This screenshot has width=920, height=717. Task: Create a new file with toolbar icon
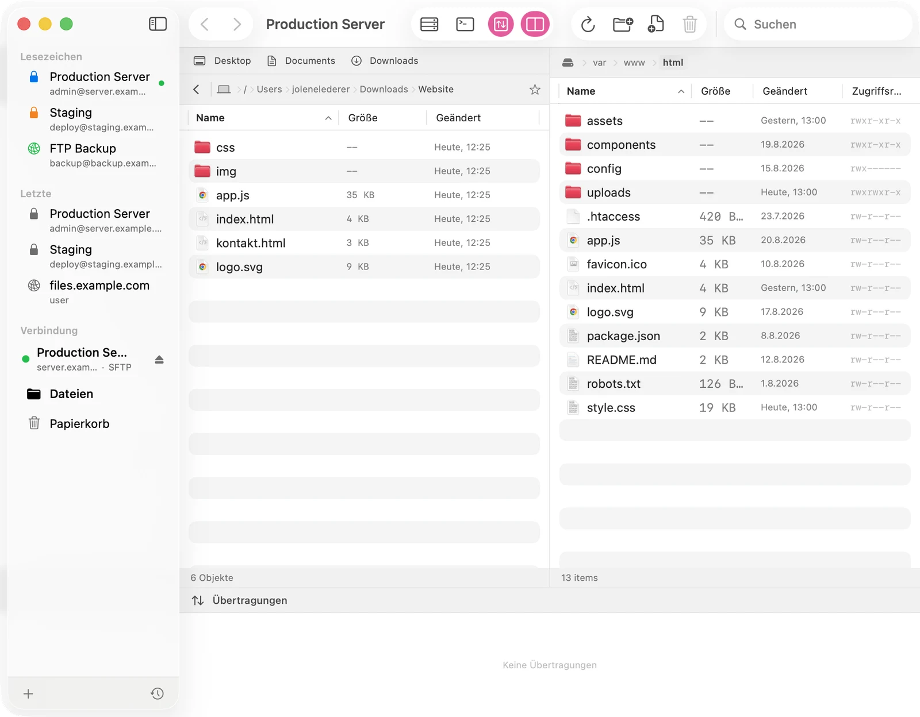(655, 24)
